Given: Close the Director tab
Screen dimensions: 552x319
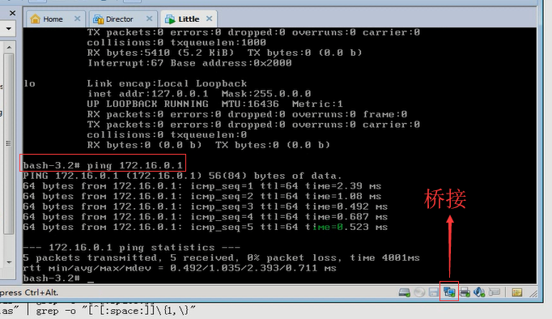Looking at the screenshot, I should click(149, 19).
